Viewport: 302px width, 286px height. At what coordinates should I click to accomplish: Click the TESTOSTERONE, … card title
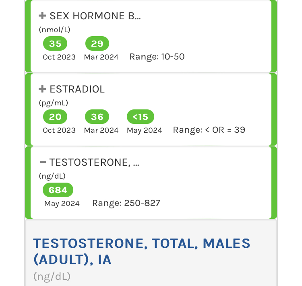94,163
